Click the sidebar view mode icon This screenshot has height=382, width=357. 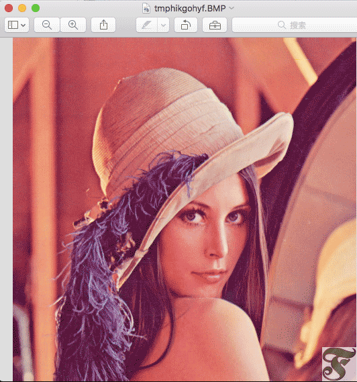pyautogui.click(x=13, y=25)
